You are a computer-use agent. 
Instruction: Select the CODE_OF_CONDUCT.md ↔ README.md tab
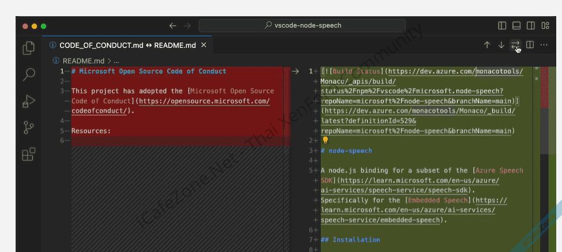[x=127, y=45]
